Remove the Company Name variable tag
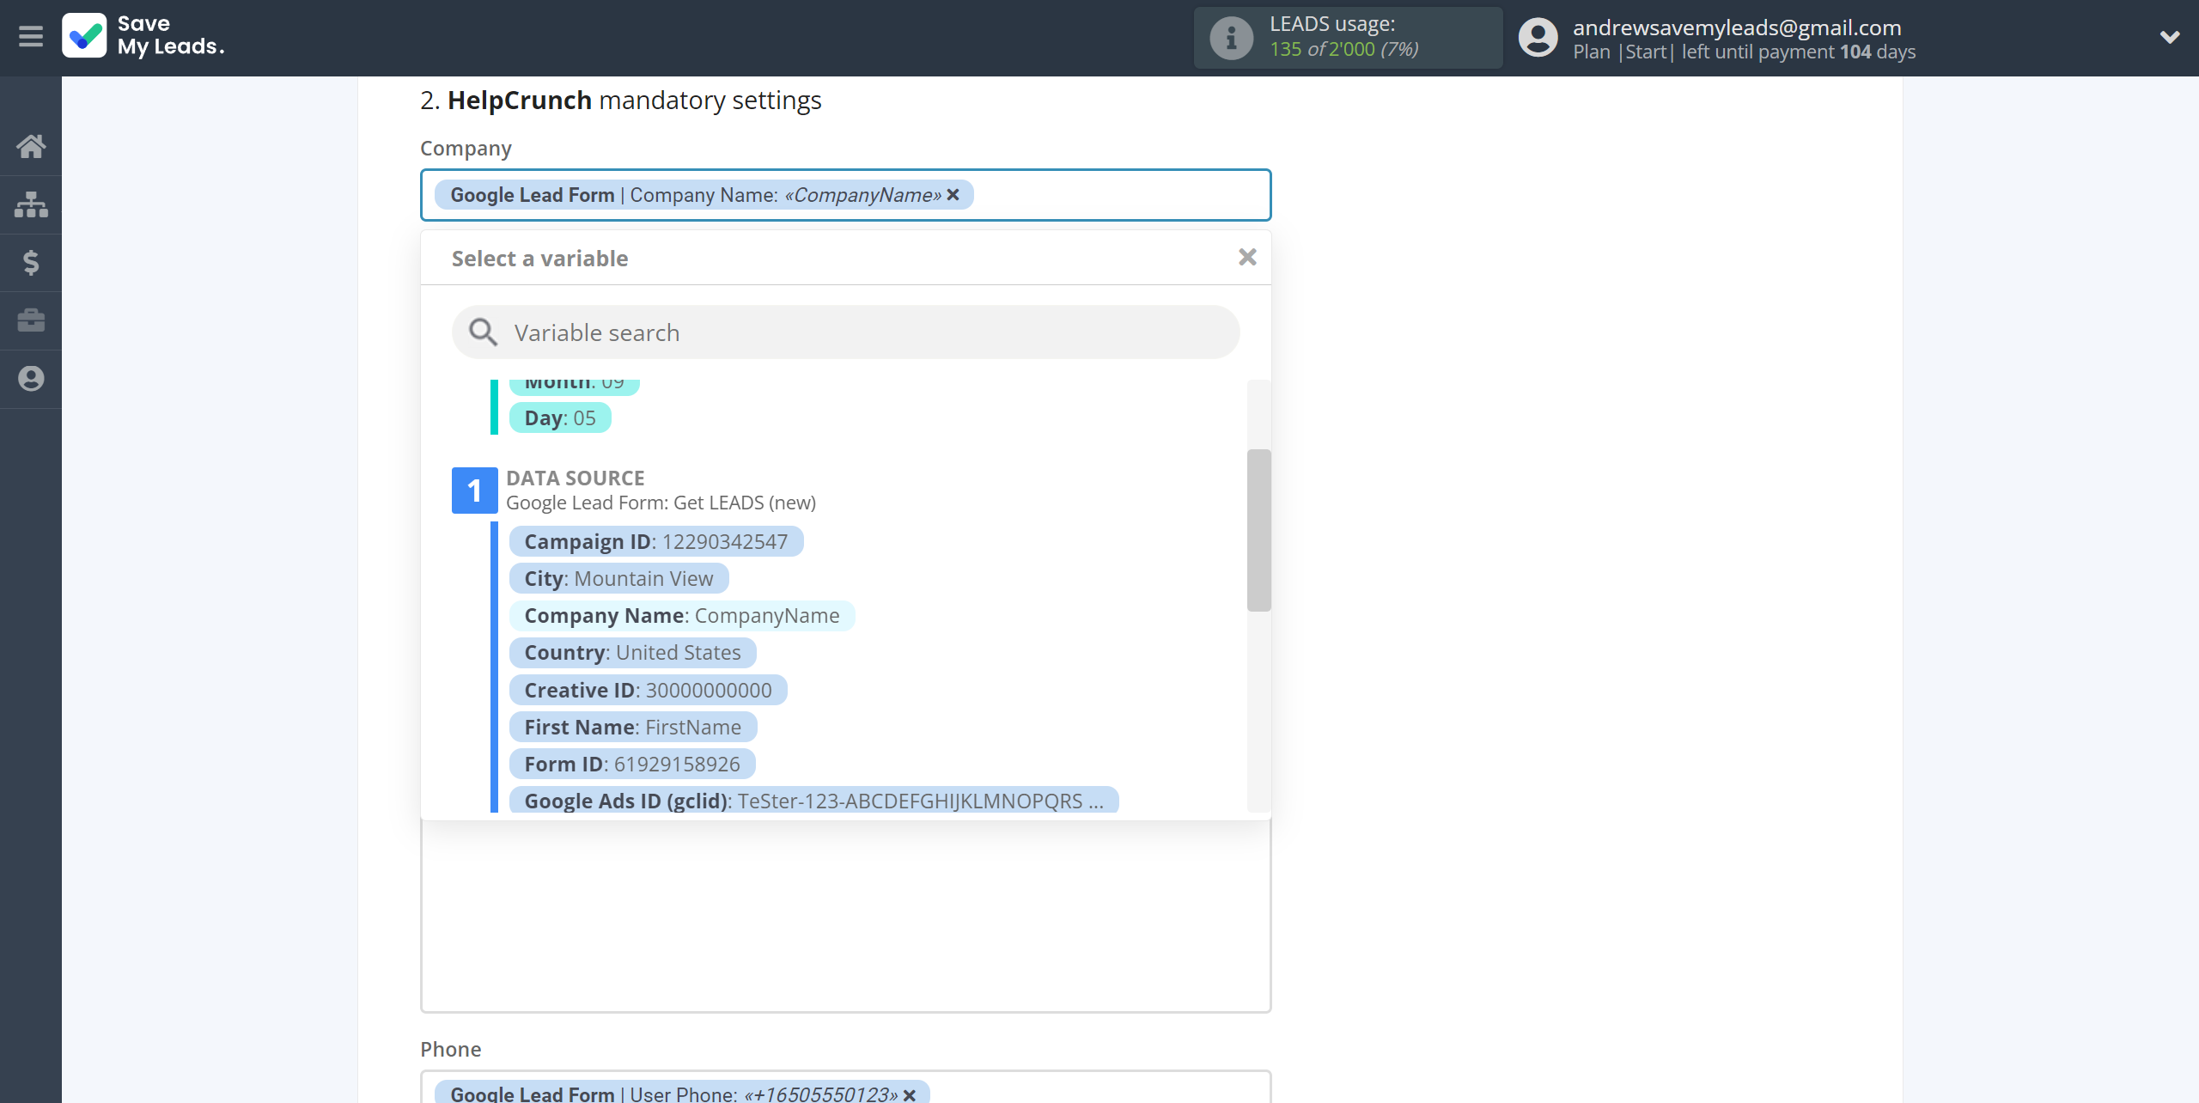Screen dimensions: 2199x1103 tap(953, 195)
